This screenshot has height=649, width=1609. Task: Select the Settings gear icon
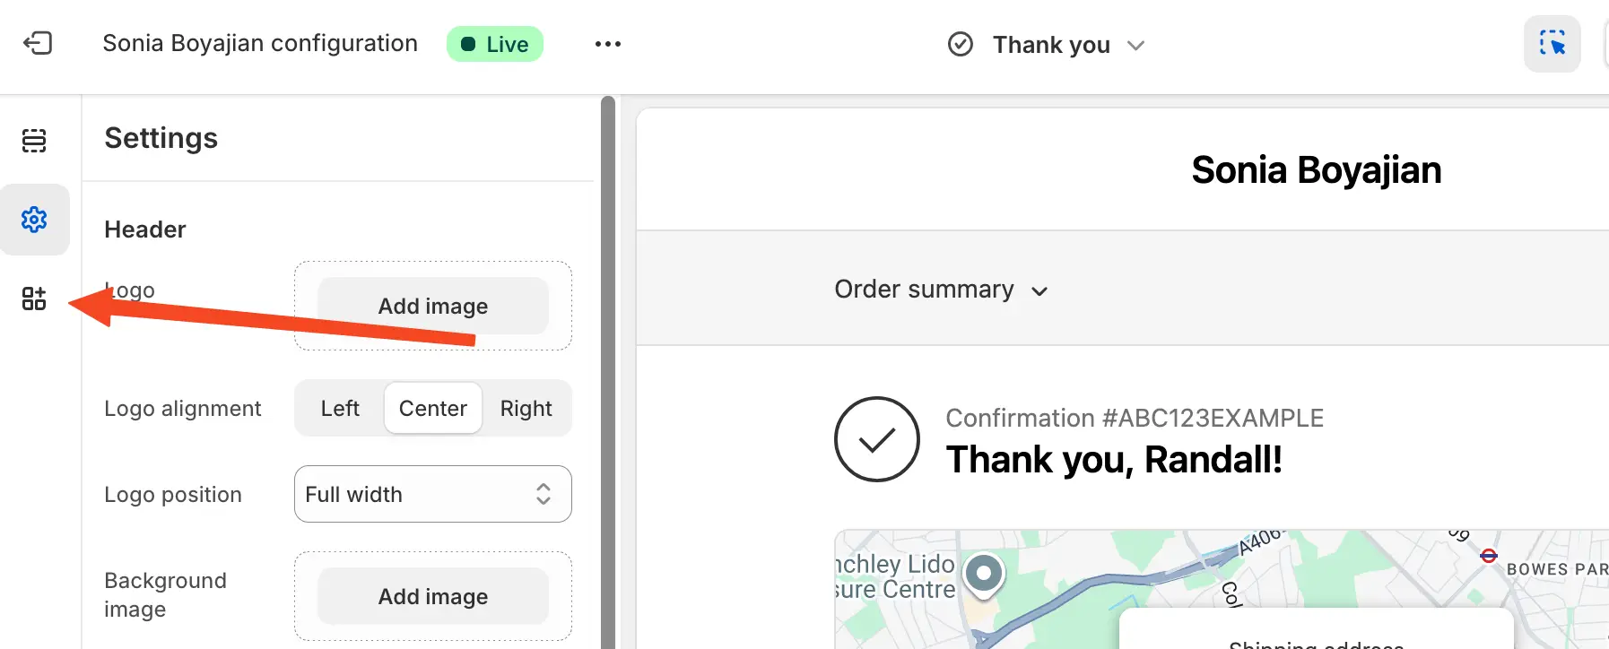coord(34,220)
